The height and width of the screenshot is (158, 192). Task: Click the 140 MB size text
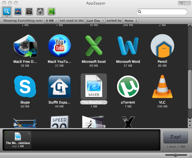point(162,106)
